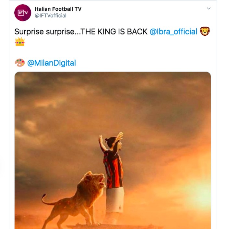Click the @IFTVofficial handle
This screenshot has height=229, width=227.
(x=50, y=16)
